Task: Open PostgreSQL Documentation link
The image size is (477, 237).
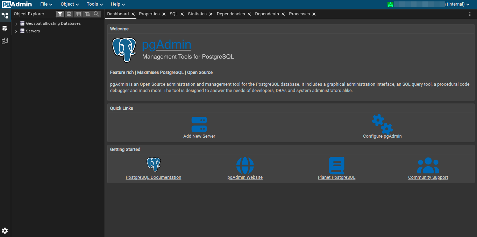Action: [153, 177]
